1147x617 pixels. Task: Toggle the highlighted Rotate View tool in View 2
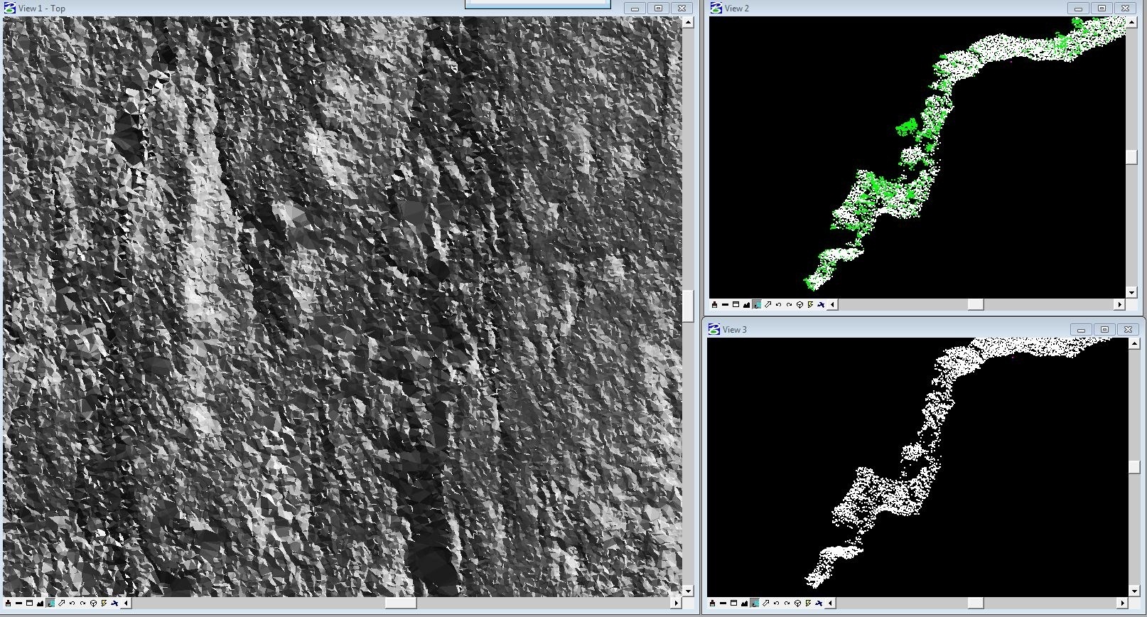pos(757,305)
